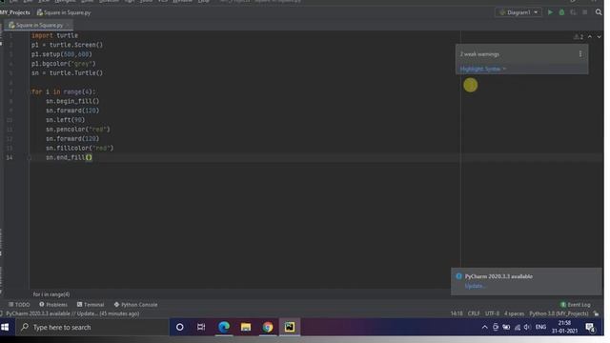
Task: Open Google Chrome from the taskbar
Action: (x=268, y=327)
